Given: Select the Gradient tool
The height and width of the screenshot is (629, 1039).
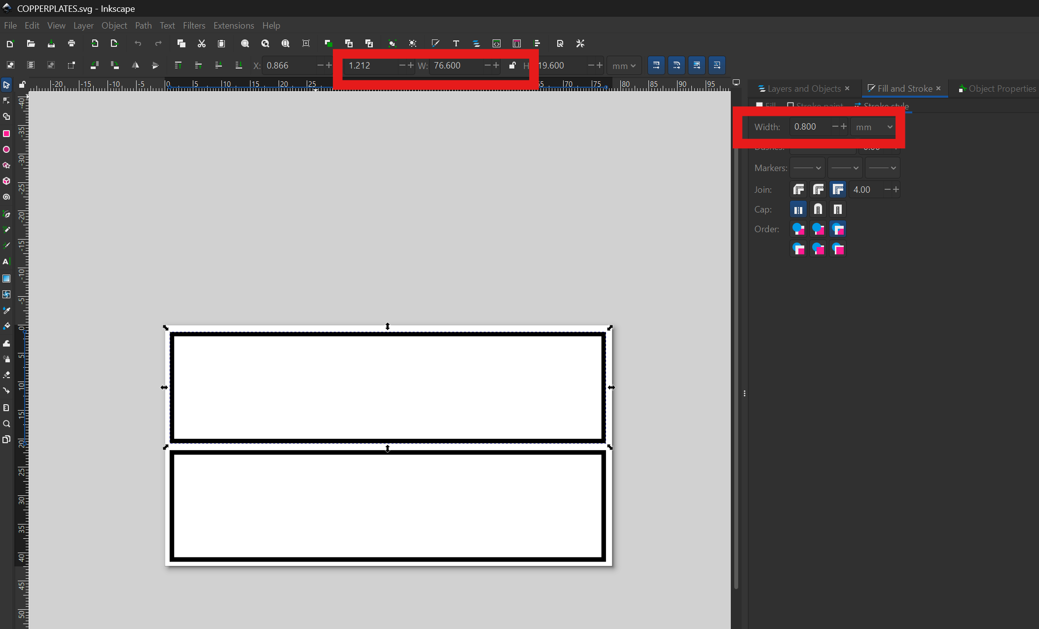Looking at the screenshot, I should (x=6, y=279).
